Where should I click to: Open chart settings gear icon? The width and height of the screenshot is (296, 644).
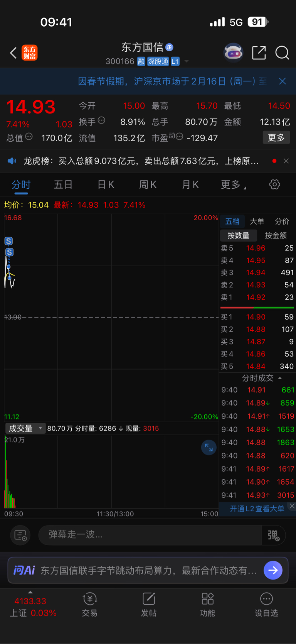(x=274, y=184)
